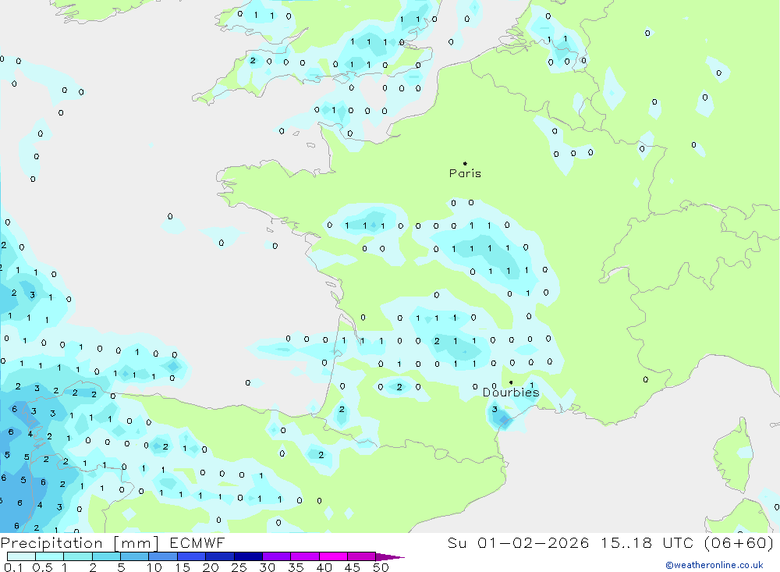
Task: Pick the legend swatch between 40 and 45
Action: coord(333,556)
